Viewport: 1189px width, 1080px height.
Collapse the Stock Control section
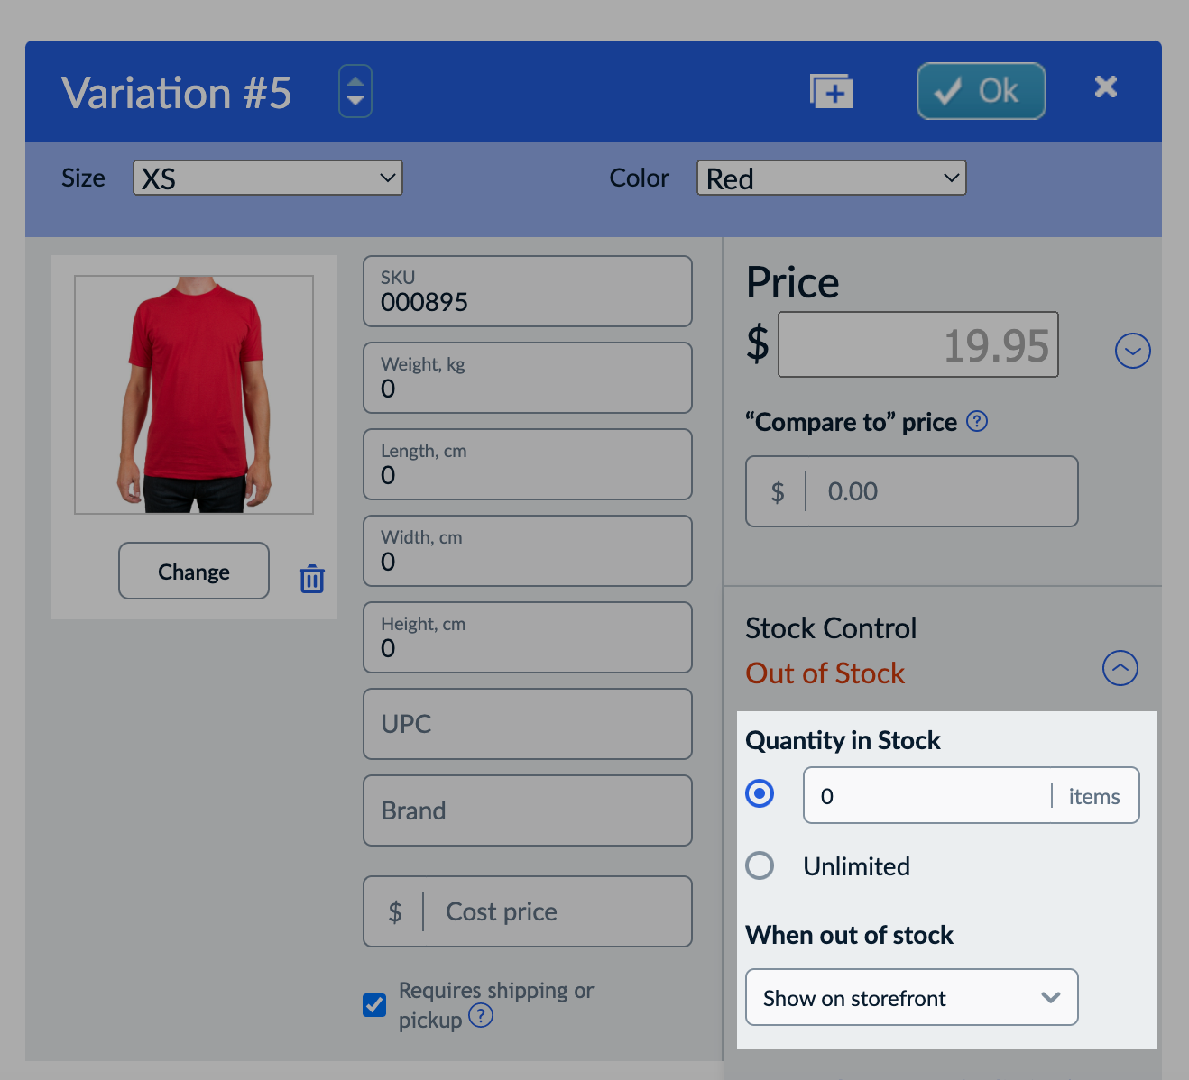point(1120,668)
